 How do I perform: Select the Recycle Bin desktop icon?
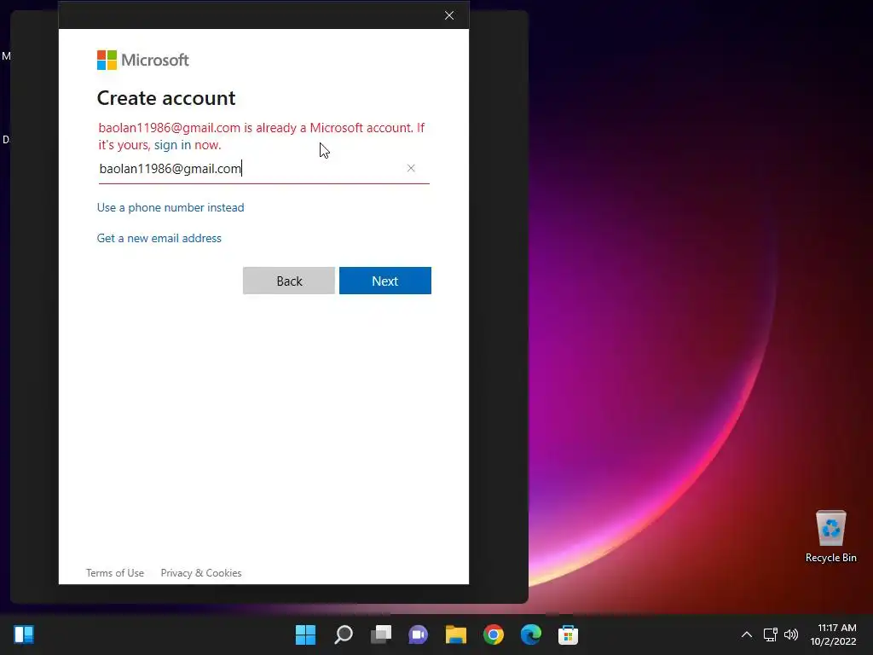[x=830, y=536]
